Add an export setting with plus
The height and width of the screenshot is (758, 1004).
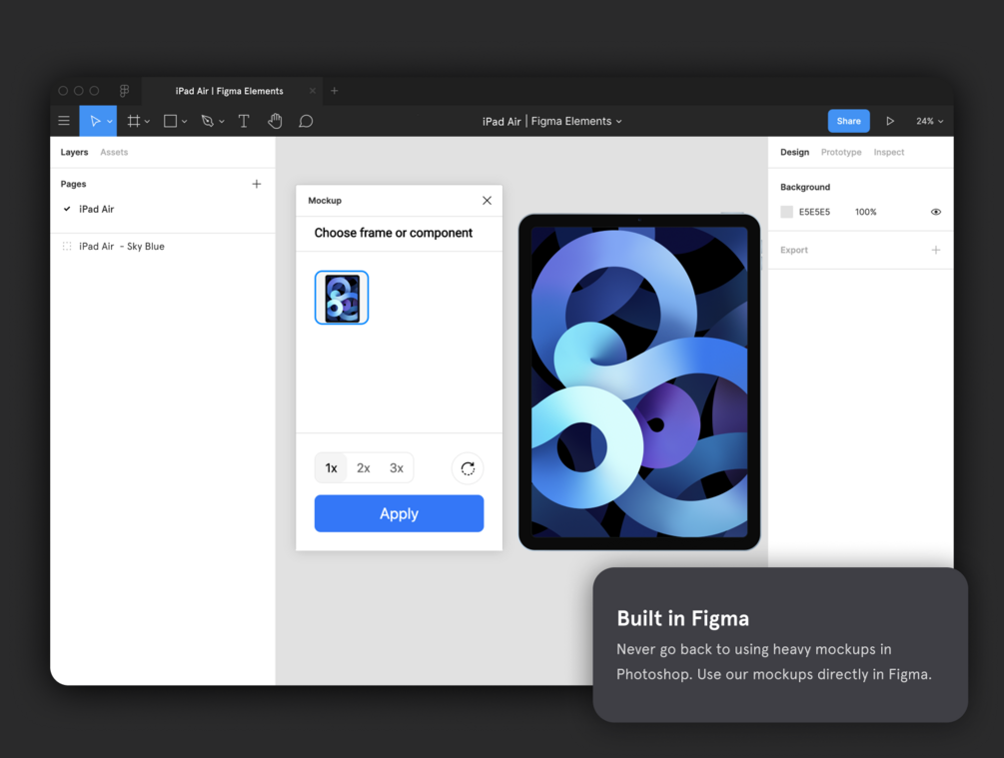pos(935,250)
